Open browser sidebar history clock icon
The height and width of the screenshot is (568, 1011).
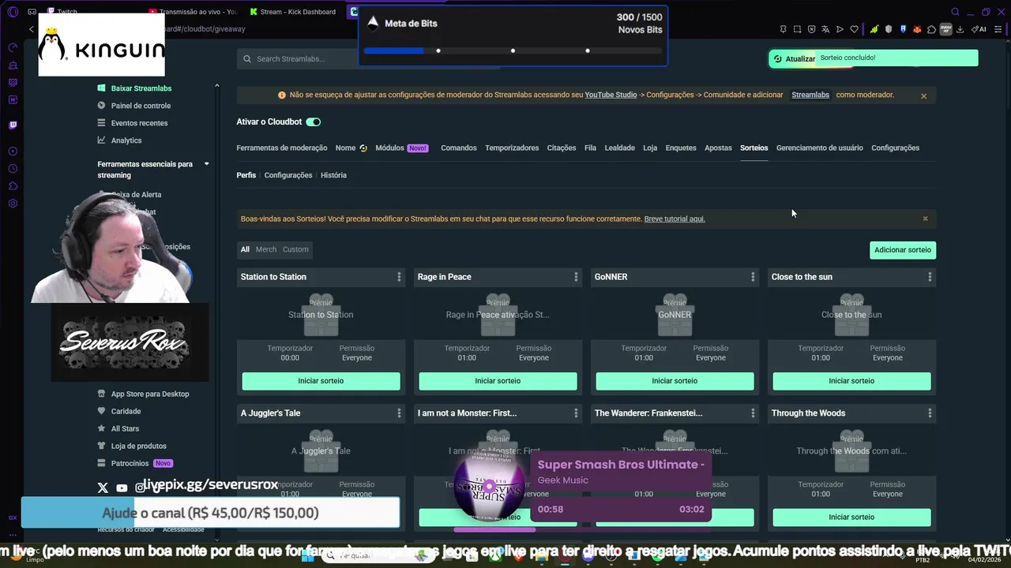(x=13, y=169)
